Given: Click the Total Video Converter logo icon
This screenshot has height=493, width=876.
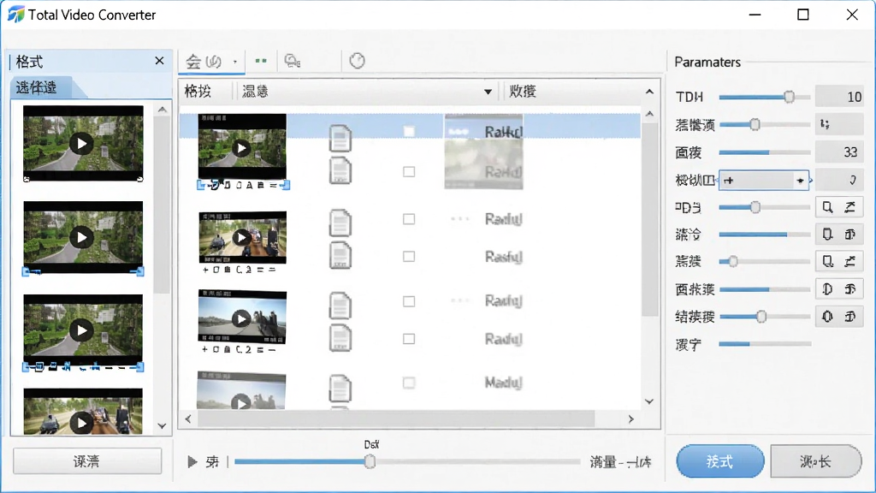Looking at the screenshot, I should [x=15, y=15].
